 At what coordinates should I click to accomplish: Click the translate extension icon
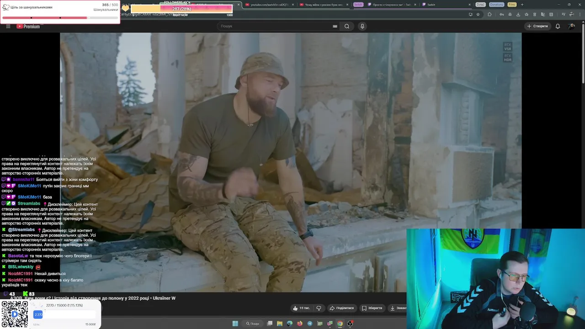click(x=543, y=15)
